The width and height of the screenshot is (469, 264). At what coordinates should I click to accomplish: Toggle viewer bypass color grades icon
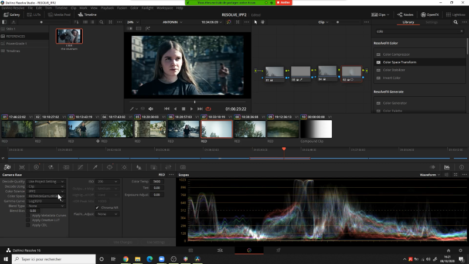coord(229,22)
